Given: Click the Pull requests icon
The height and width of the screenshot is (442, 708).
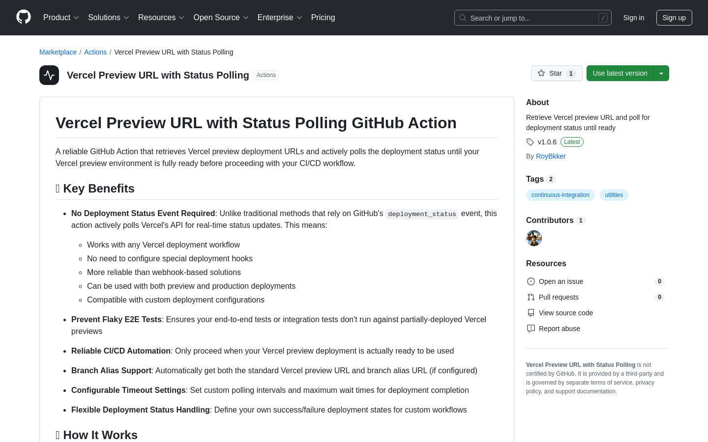Looking at the screenshot, I should [531, 297].
